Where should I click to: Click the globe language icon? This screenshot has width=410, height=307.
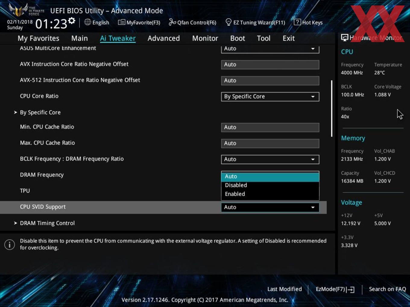87,22
